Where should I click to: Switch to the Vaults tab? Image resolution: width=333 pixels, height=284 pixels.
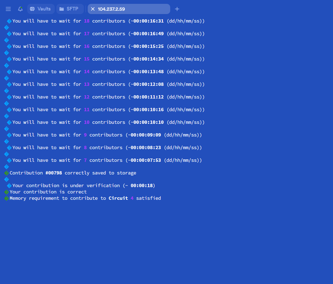click(41, 9)
